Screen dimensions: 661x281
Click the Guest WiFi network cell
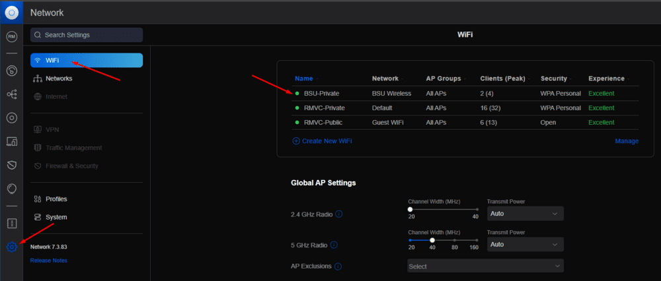coord(387,123)
